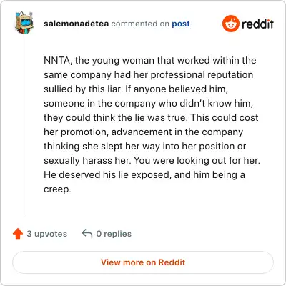Click the reddit wordmark text
Image resolution: width=286 pixels, height=286 pixels.
pos(257,24)
